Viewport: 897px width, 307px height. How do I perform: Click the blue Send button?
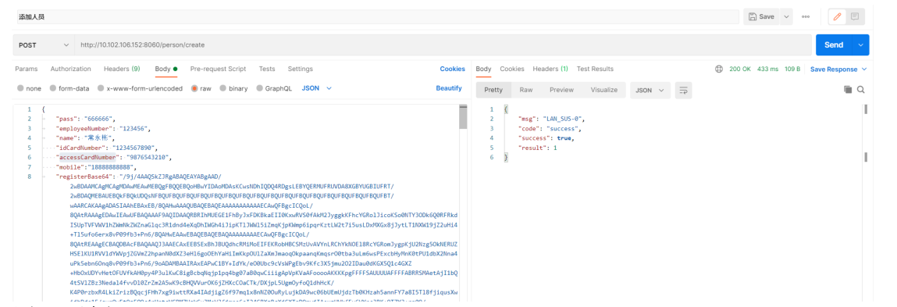click(x=834, y=45)
